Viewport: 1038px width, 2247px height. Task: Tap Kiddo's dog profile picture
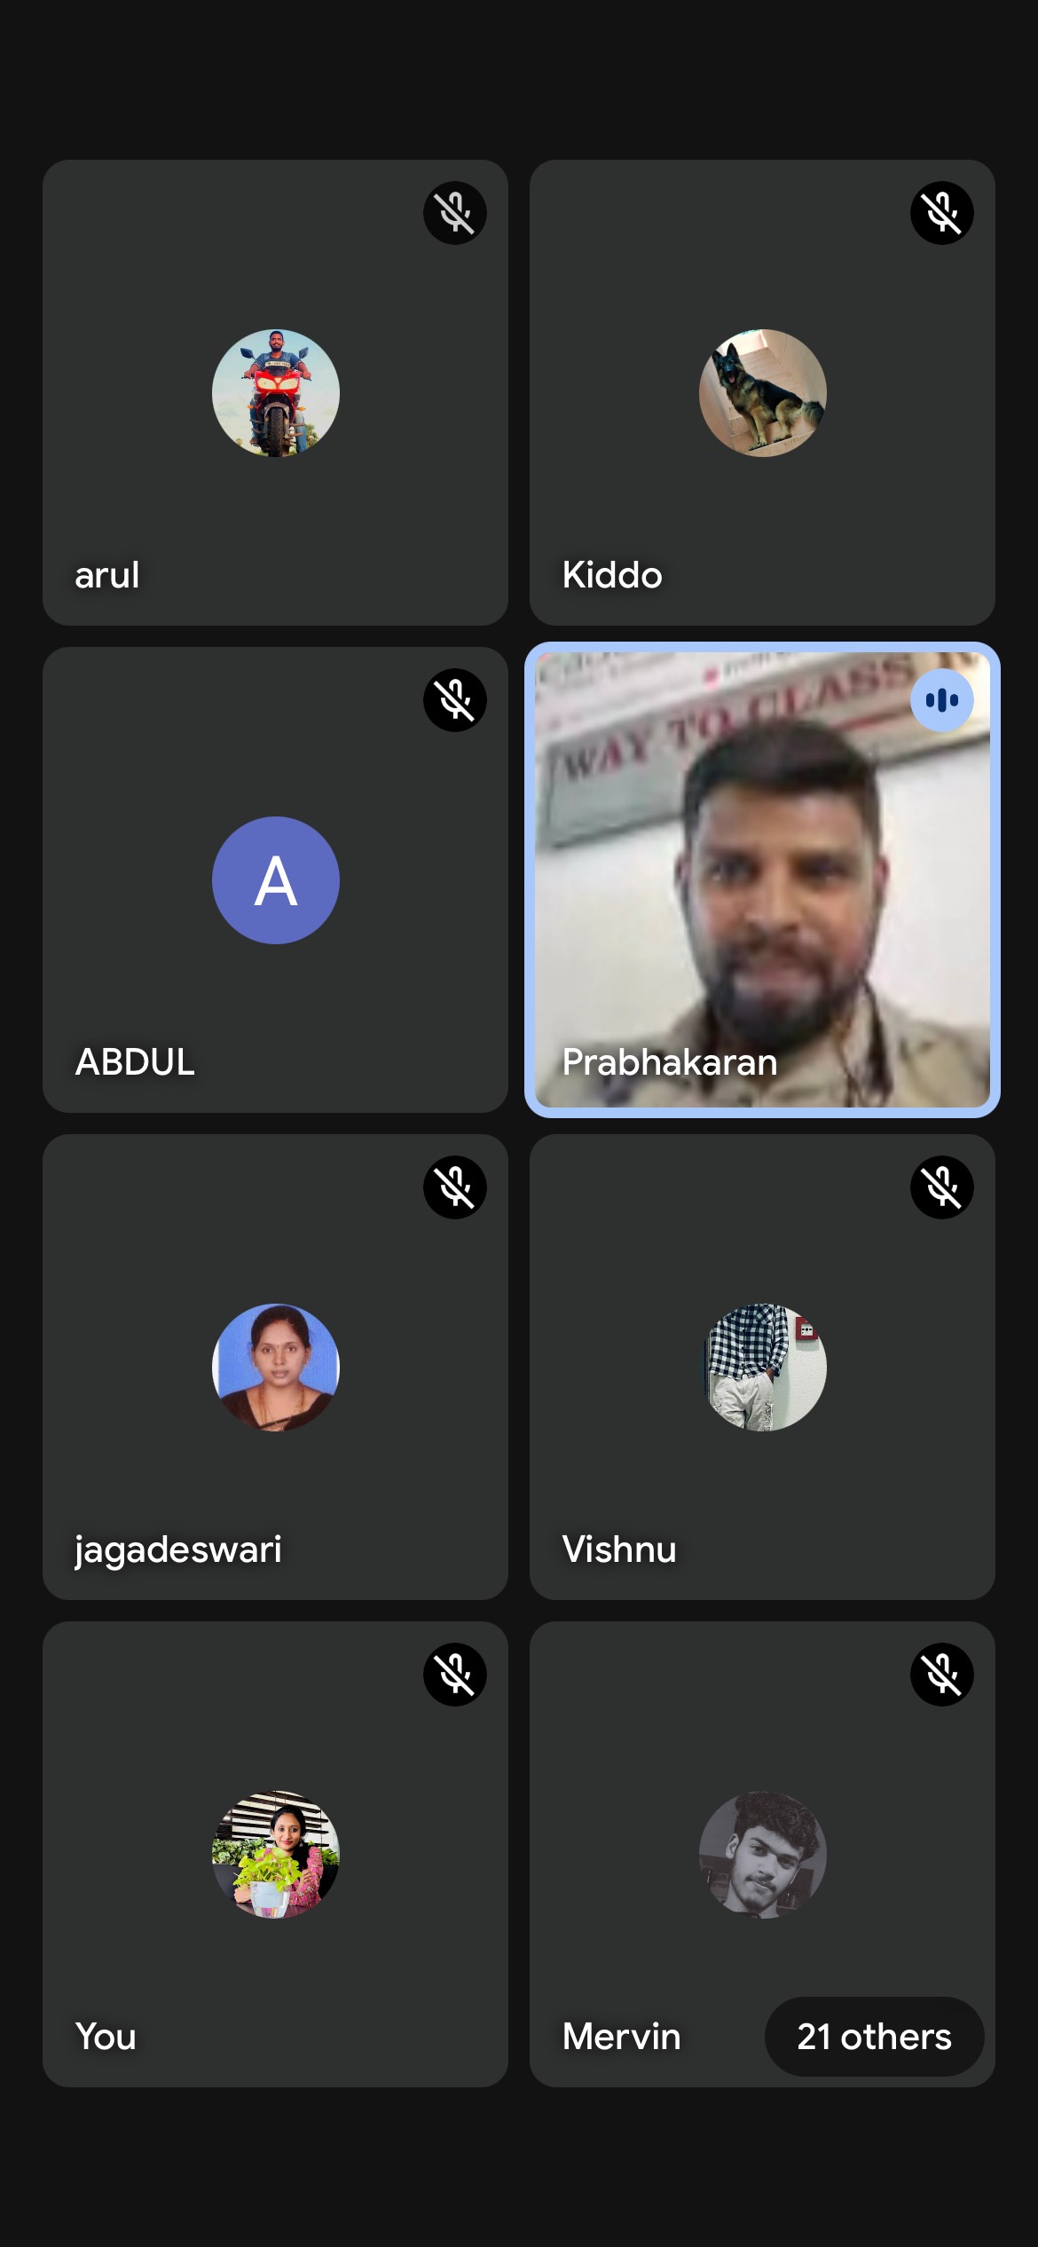(x=762, y=393)
